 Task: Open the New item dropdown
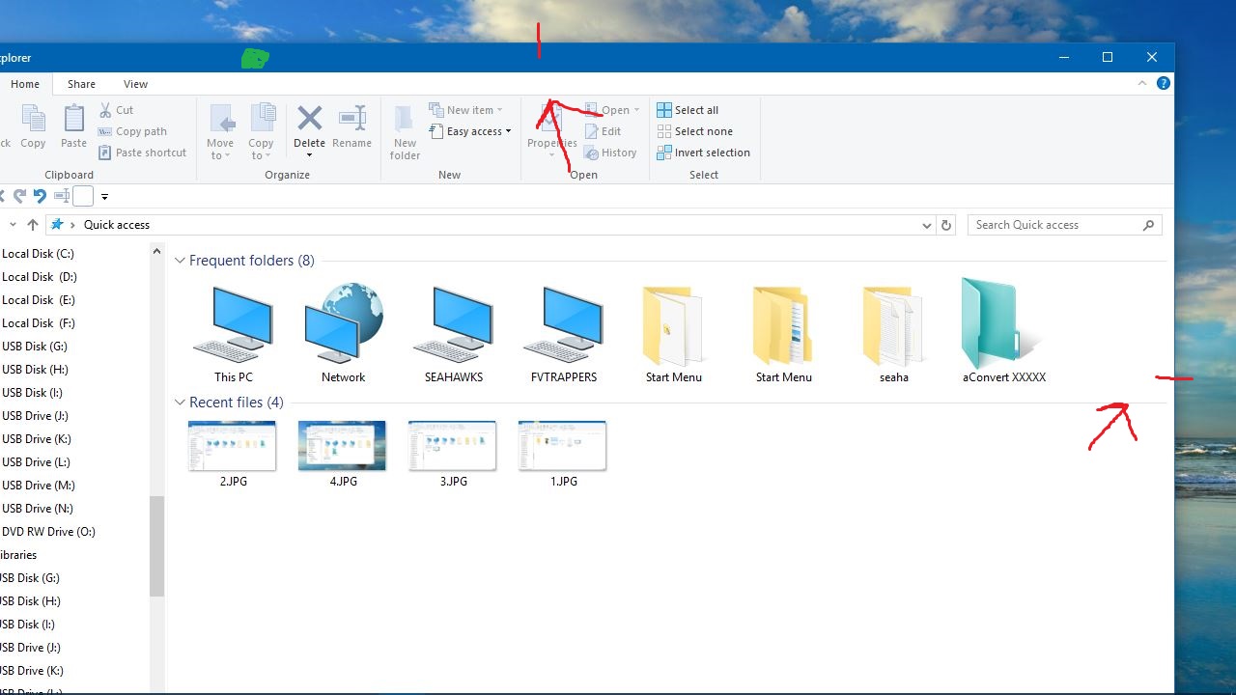pos(466,110)
